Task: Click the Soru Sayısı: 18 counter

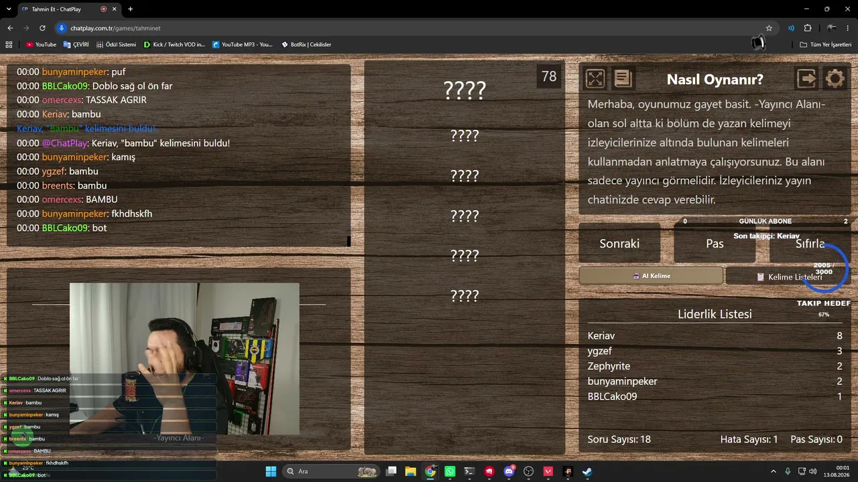Action: pyautogui.click(x=619, y=440)
